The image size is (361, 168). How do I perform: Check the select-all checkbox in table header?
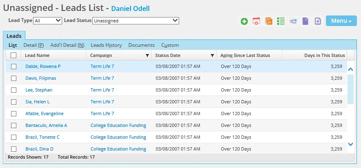[13, 55]
